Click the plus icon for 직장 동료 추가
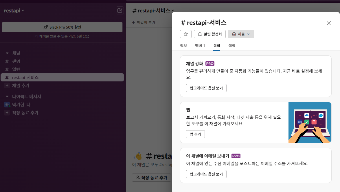 [7, 113]
